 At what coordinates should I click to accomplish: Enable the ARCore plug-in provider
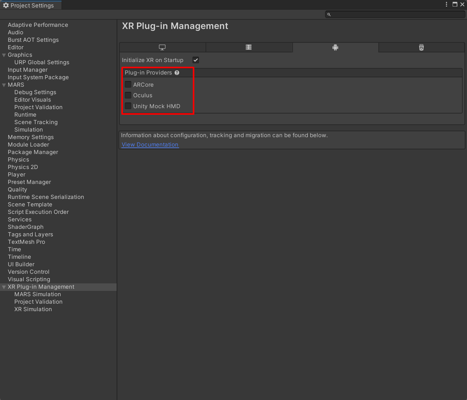(128, 84)
